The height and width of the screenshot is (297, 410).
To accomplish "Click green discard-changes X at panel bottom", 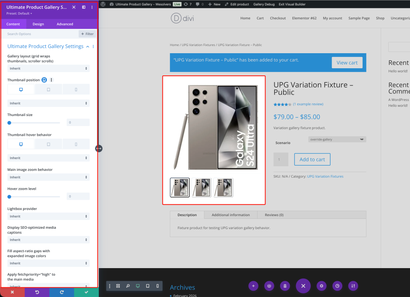I will 12,292.
